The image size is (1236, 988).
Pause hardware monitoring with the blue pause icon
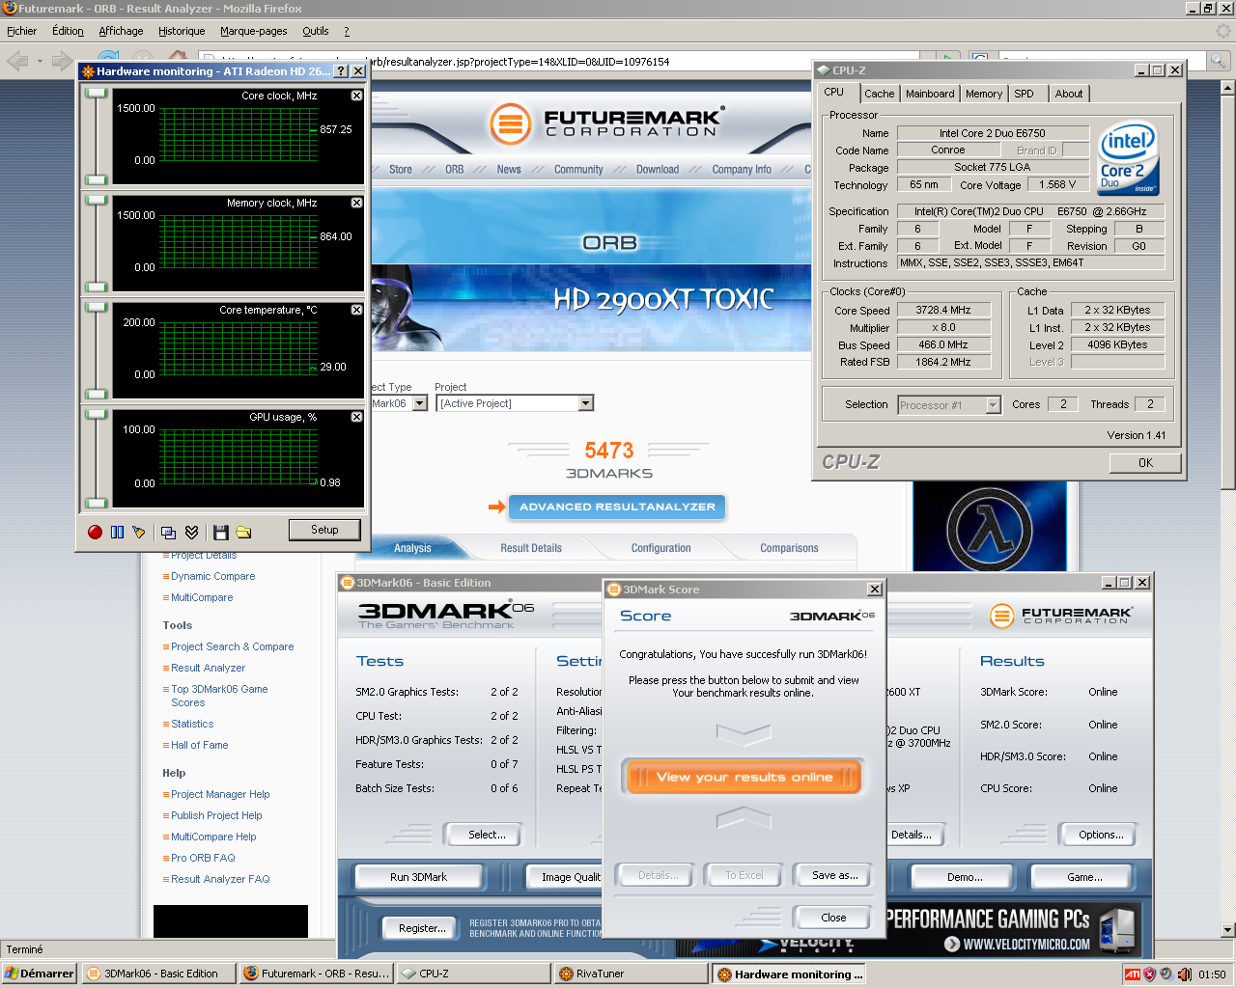pos(117,532)
